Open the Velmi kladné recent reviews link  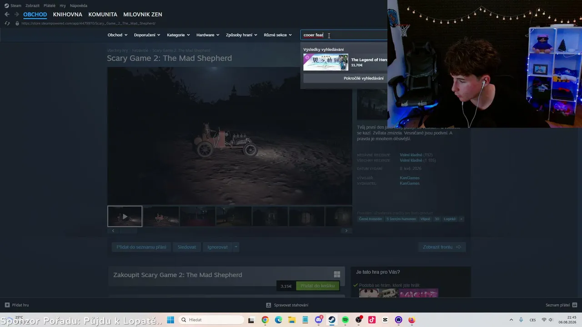[x=411, y=155]
